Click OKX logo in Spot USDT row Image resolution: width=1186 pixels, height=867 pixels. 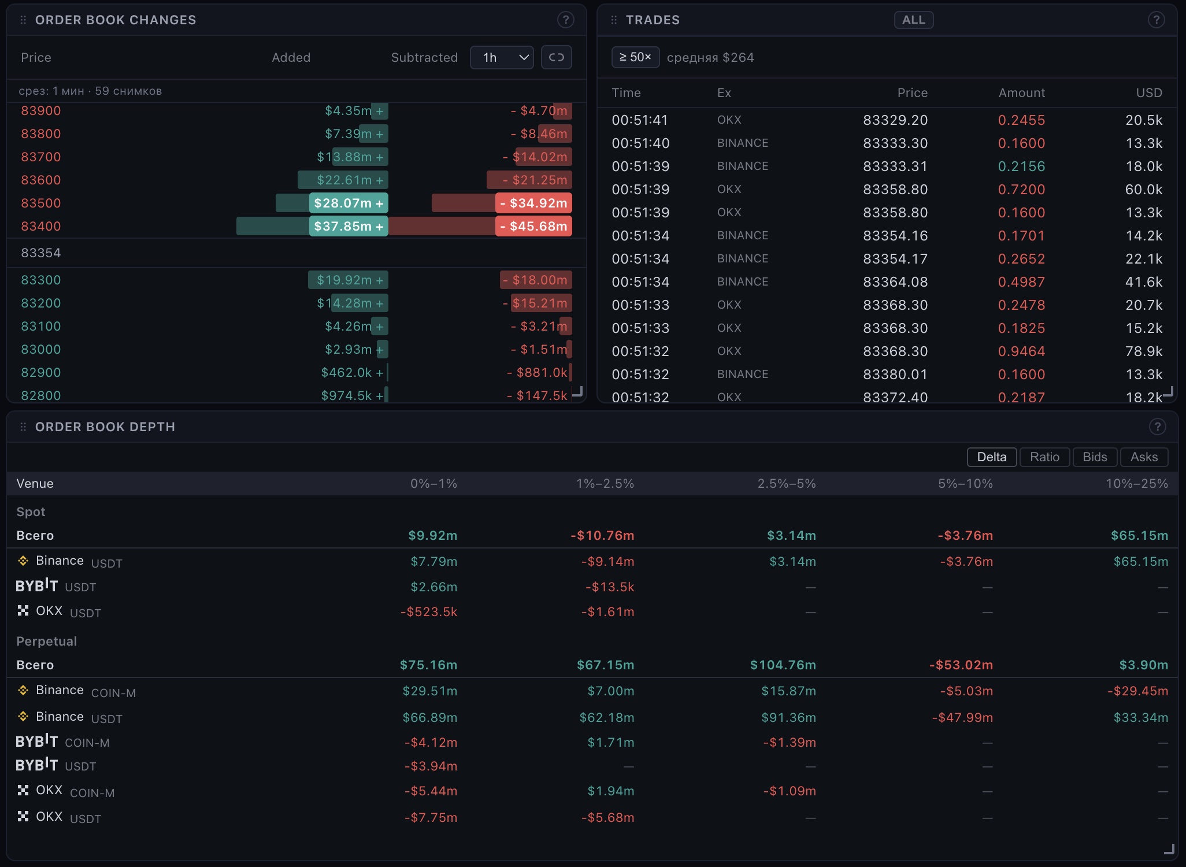click(x=23, y=610)
